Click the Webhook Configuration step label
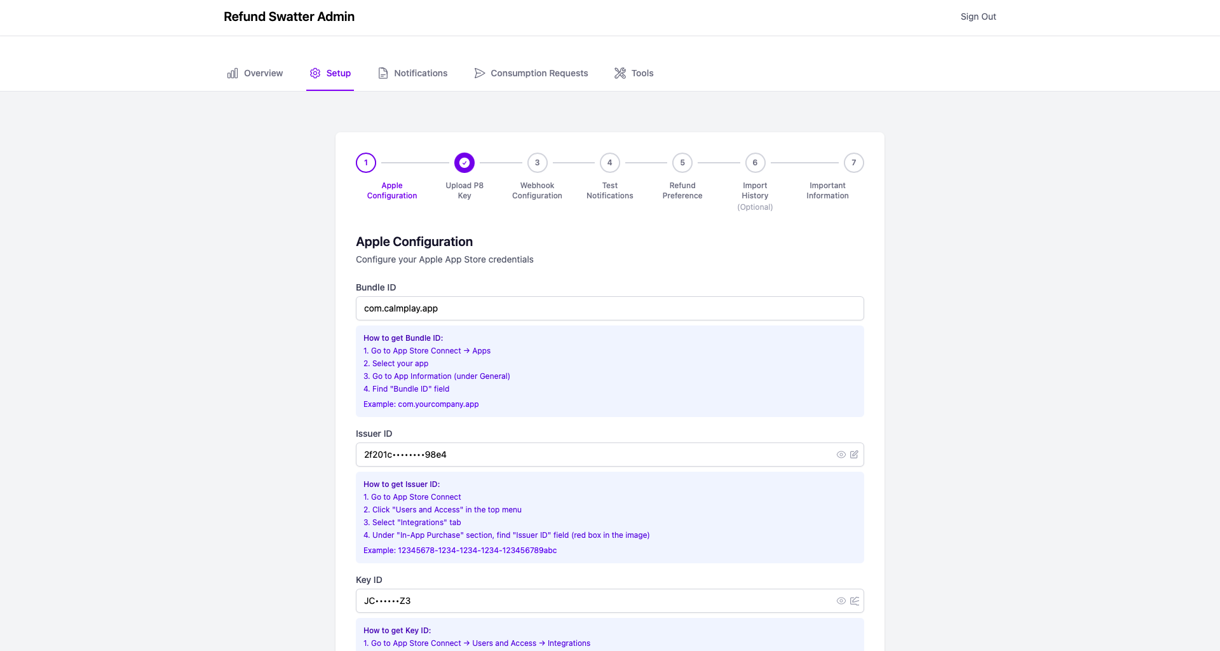1220x651 pixels. tap(538, 191)
